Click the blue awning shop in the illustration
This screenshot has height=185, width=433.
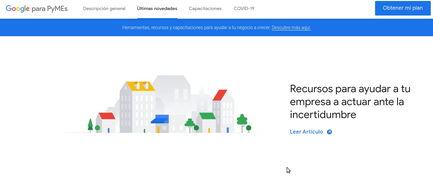[160, 123]
